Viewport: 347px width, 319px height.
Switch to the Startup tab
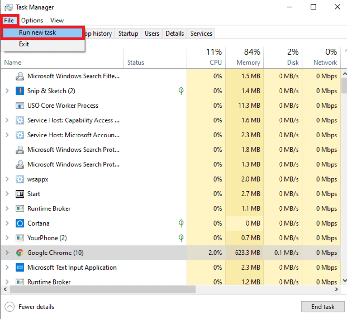(x=128, y=34)
